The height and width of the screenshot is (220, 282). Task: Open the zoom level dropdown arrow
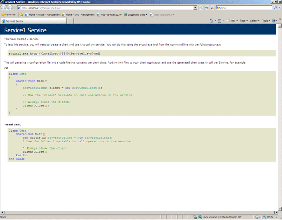277,217
